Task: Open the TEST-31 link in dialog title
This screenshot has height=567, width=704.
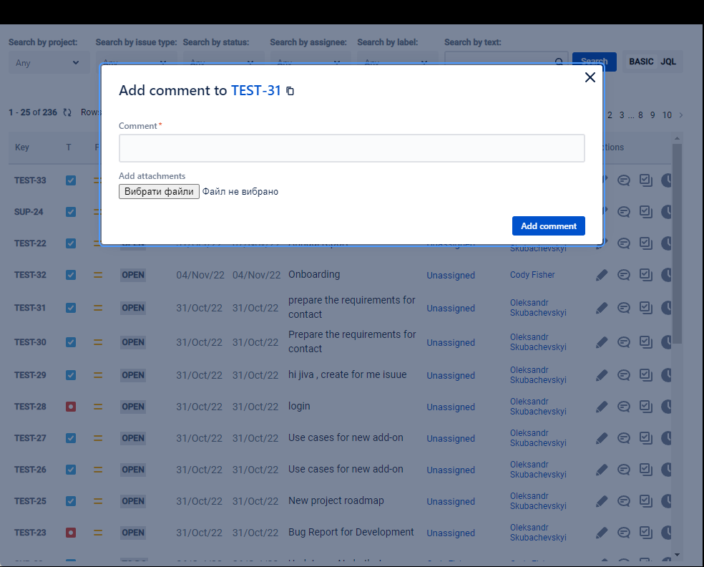Action: [255, 91]
